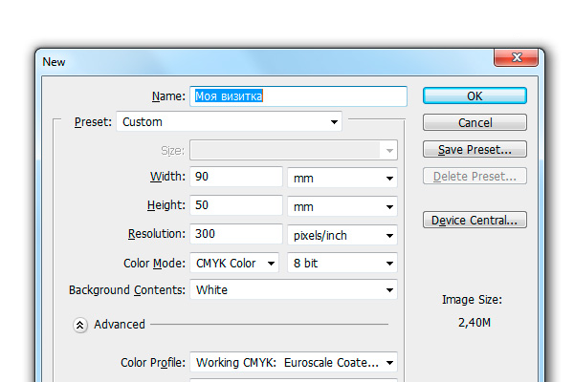This screenshot has width=574, height=382.
Task: Change the Height units from mm
Action: [342, 206]
